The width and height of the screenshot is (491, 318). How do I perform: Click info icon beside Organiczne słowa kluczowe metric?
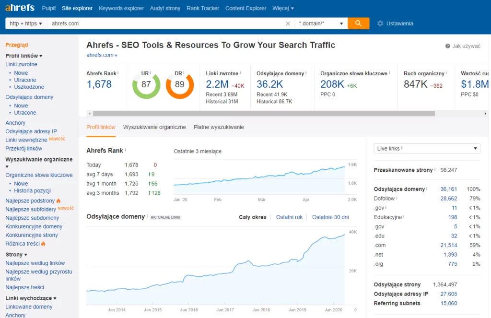pyautogui.click(x=389, y=73)
